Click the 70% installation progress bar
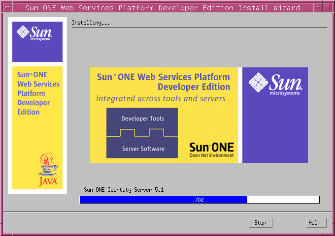The width and height of the screenshot is (335, 236). (200, 200)
